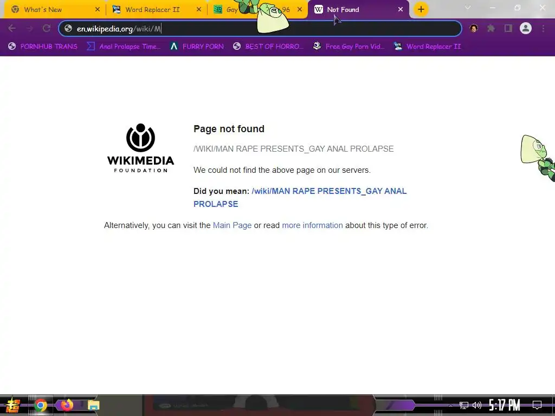555x416 pixels.
Task: Open the more information link
Action: (312, 225)
